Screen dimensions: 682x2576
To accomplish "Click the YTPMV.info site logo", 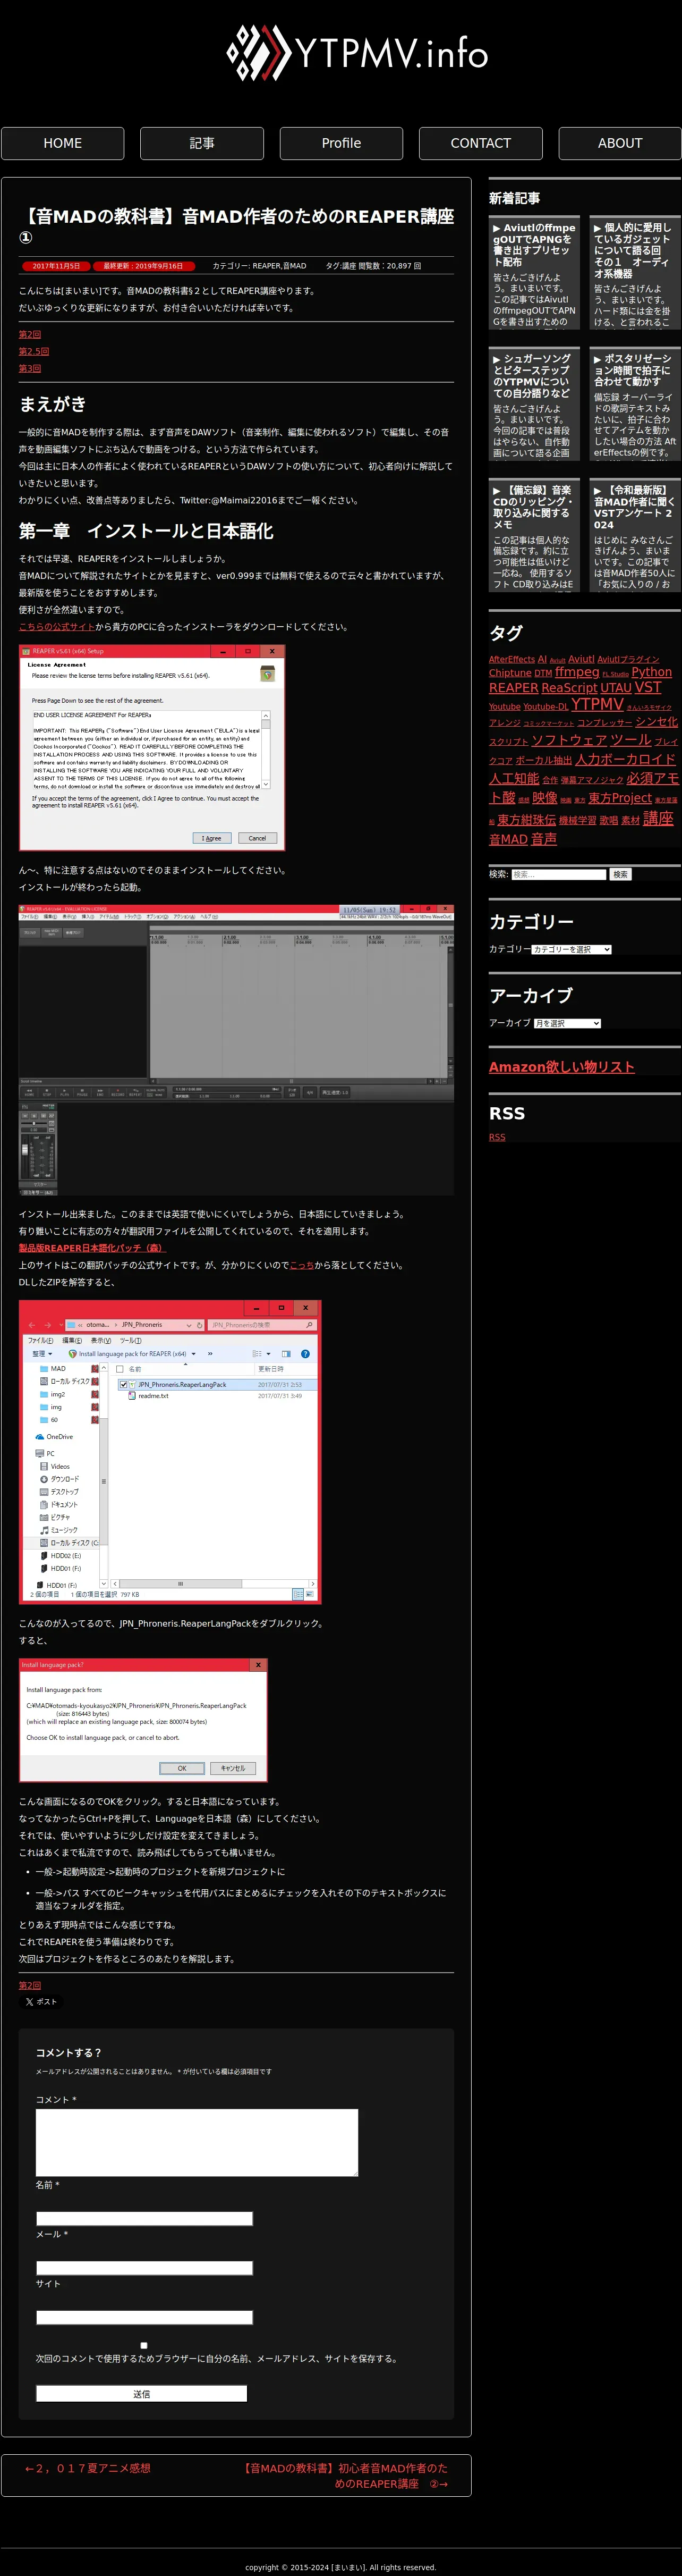I will [x=356, y=52].
